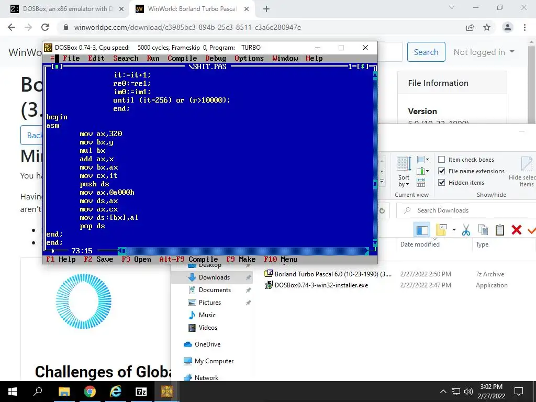Open a new Chrome tab
The image size is (536, 402).
click(x=266, y=9)
